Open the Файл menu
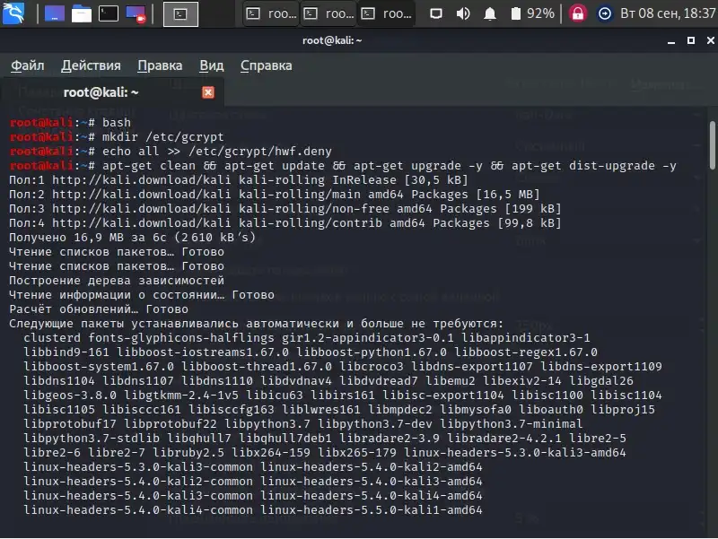 [x=28, y=65]
